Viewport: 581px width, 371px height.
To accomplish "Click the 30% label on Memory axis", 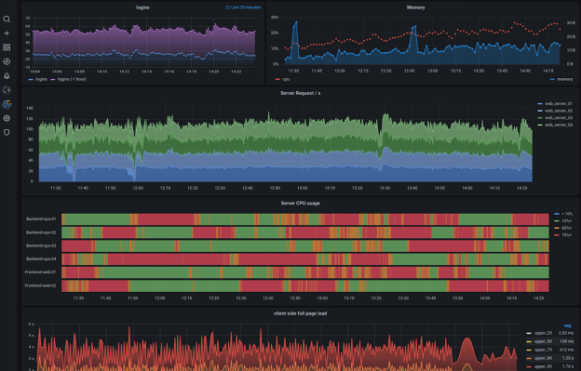I will pyautogui.click(x=274, y=18).
